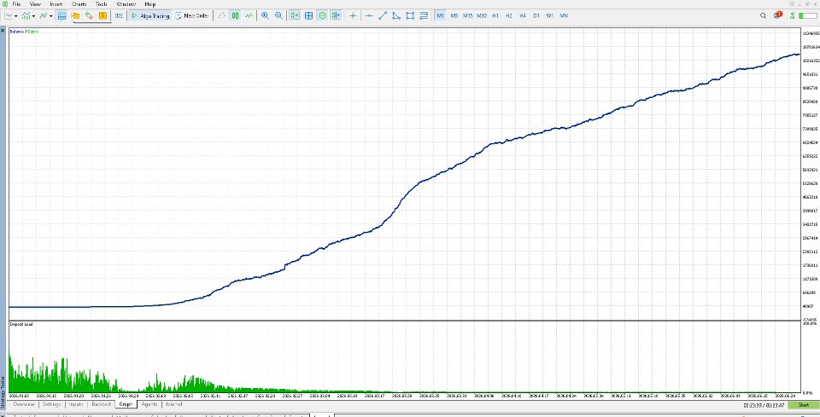Click the green Start button

[x=803, y=405]
